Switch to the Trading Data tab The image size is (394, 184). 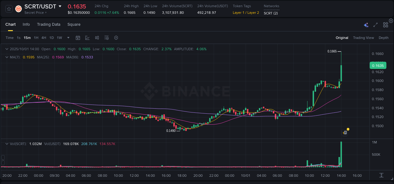pos(49,24)
